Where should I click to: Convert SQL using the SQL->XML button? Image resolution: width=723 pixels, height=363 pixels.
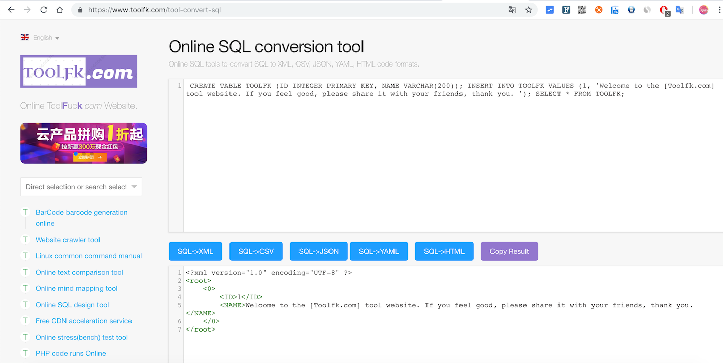(195, 251)
